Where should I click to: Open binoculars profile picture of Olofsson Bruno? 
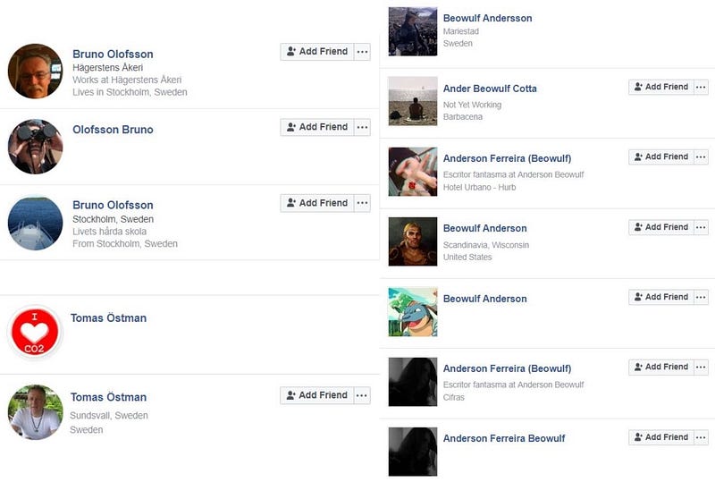[35, 147]
